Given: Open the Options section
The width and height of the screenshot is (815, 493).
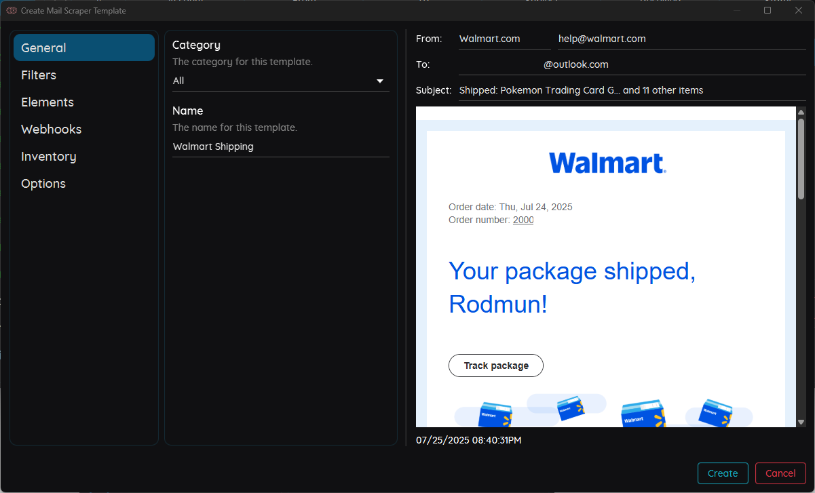Looking at the screenshot, I should click(x=43, y=184).
